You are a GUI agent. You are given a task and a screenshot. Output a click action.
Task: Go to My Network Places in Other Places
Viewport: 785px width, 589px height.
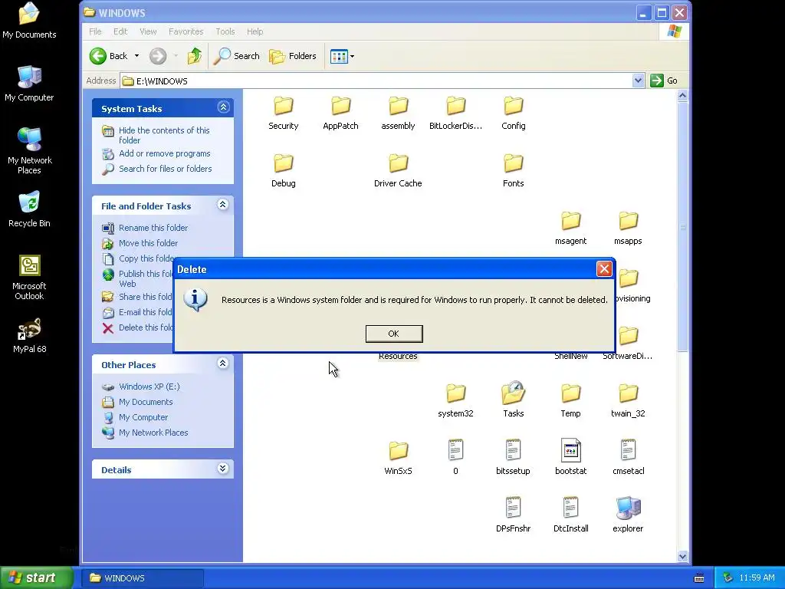click(153, 433)
